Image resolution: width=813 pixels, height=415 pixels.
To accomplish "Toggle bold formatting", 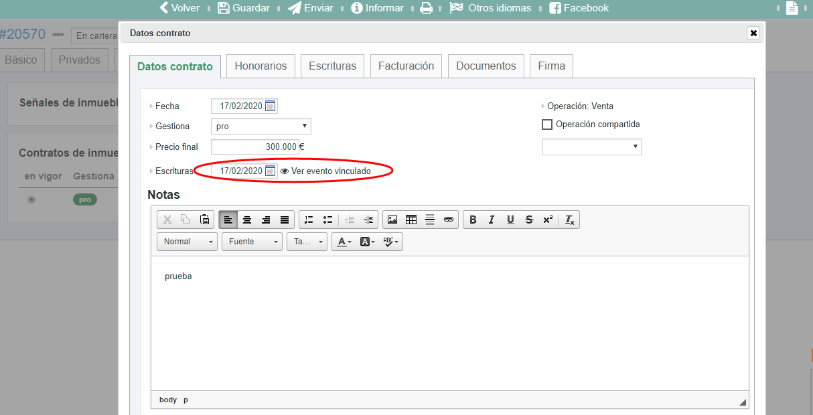I will coord(473,220).
